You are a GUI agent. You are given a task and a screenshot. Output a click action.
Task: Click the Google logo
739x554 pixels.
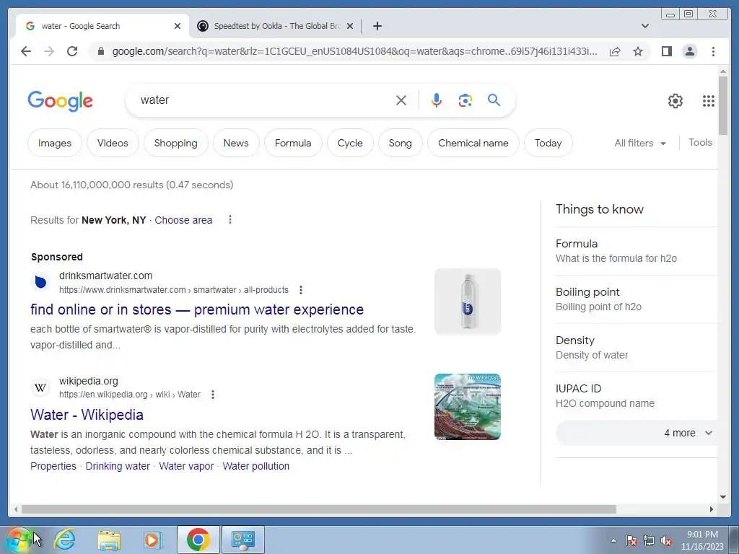coord(61,101)
